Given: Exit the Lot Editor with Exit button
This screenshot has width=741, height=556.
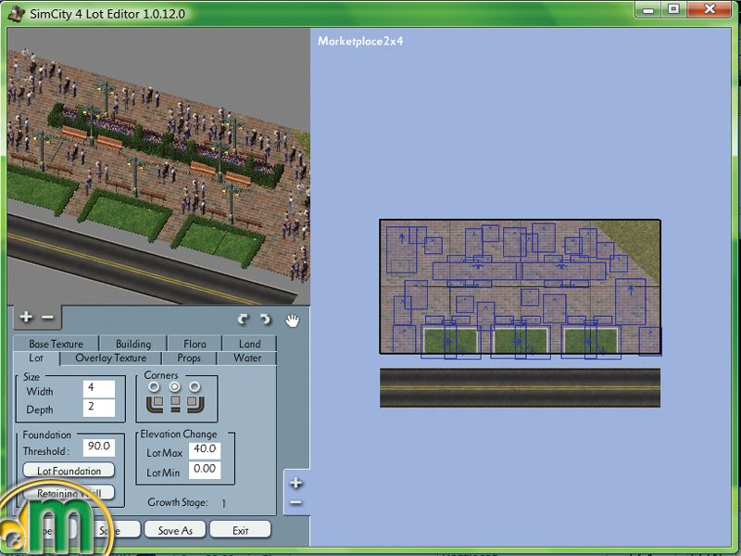Looking at the screenshot, I should click(240, 530).
